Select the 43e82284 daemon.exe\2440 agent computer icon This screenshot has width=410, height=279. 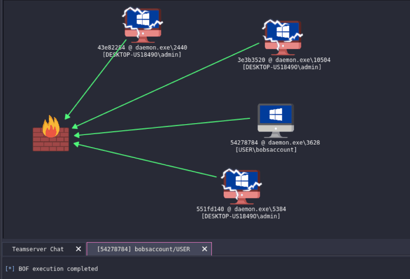click(x=143, y=25)
